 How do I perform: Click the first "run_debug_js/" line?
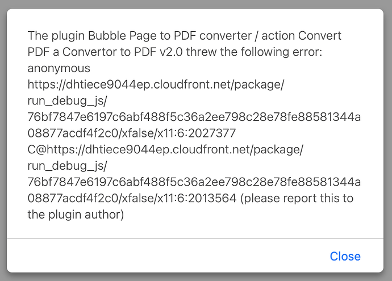pyautogui.click(x=67, y=101)
